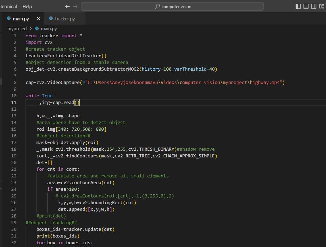Viewport: 326px width, 247px height.
Task: Click Python file icon in breadcrumb
Action: click(x=37, y=28)
